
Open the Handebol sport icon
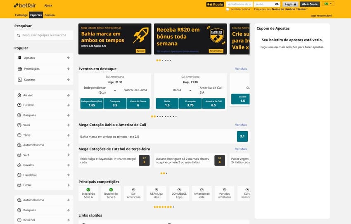[x=19, y=175]
